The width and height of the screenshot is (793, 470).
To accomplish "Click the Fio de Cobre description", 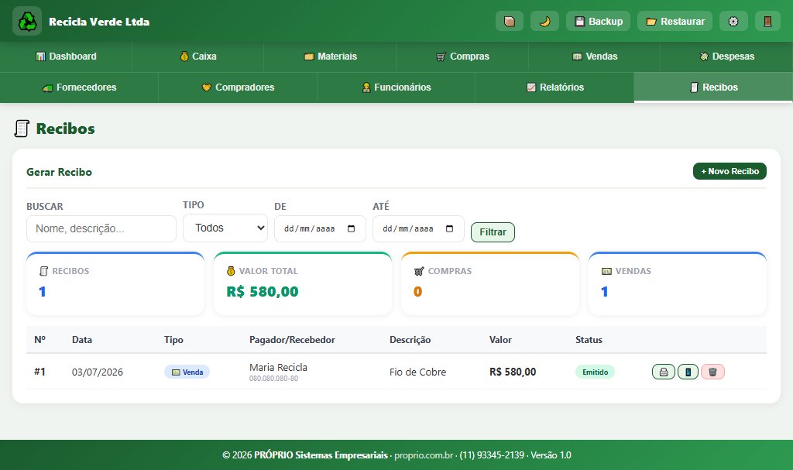I will click(417, 372).
